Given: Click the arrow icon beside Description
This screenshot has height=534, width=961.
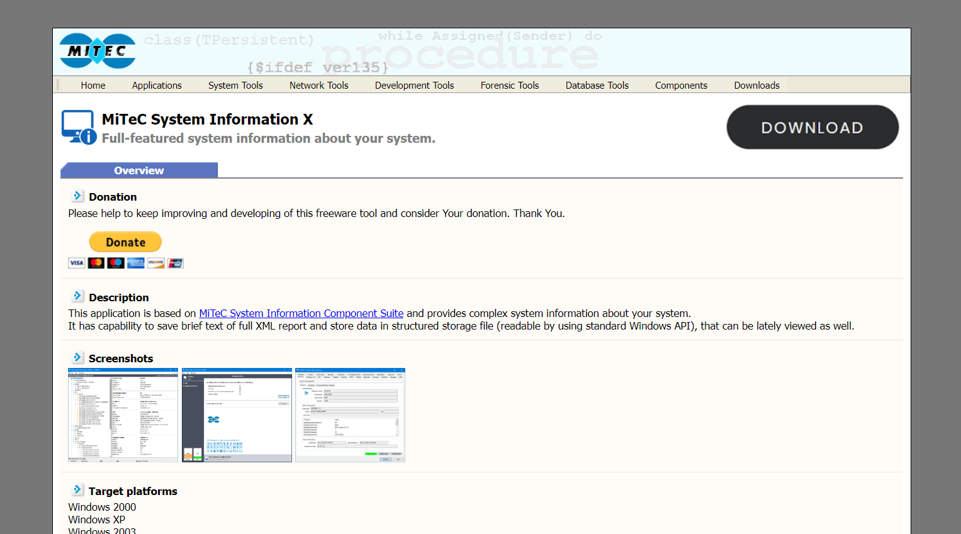Looking at the screenshot, I should click(x=77, y=296).
